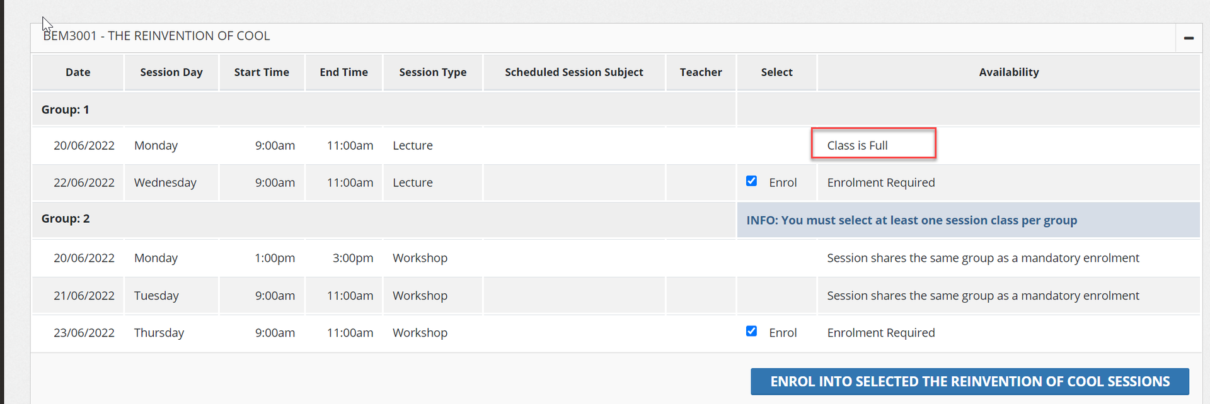Collapse the BEM3001 panel with the minus icon

1189,38
